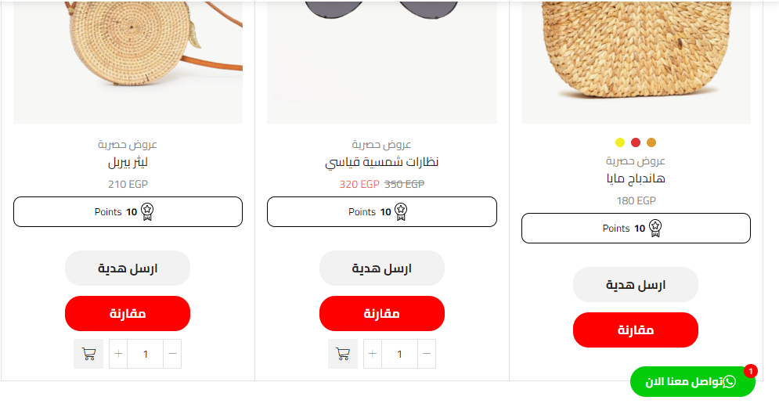Increase quantity for ليثر بيريل with plus

118,354
